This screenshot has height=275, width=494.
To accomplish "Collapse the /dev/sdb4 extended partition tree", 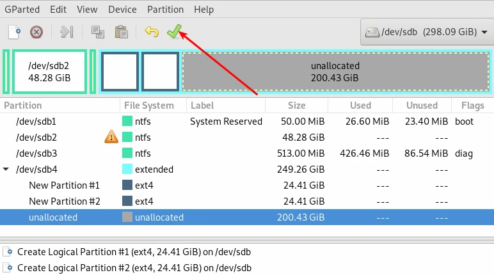I will (6, 169).
